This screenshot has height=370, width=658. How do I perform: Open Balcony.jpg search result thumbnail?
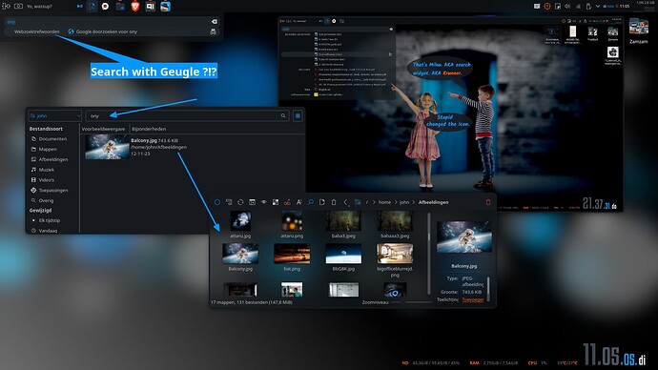[107, 147]
